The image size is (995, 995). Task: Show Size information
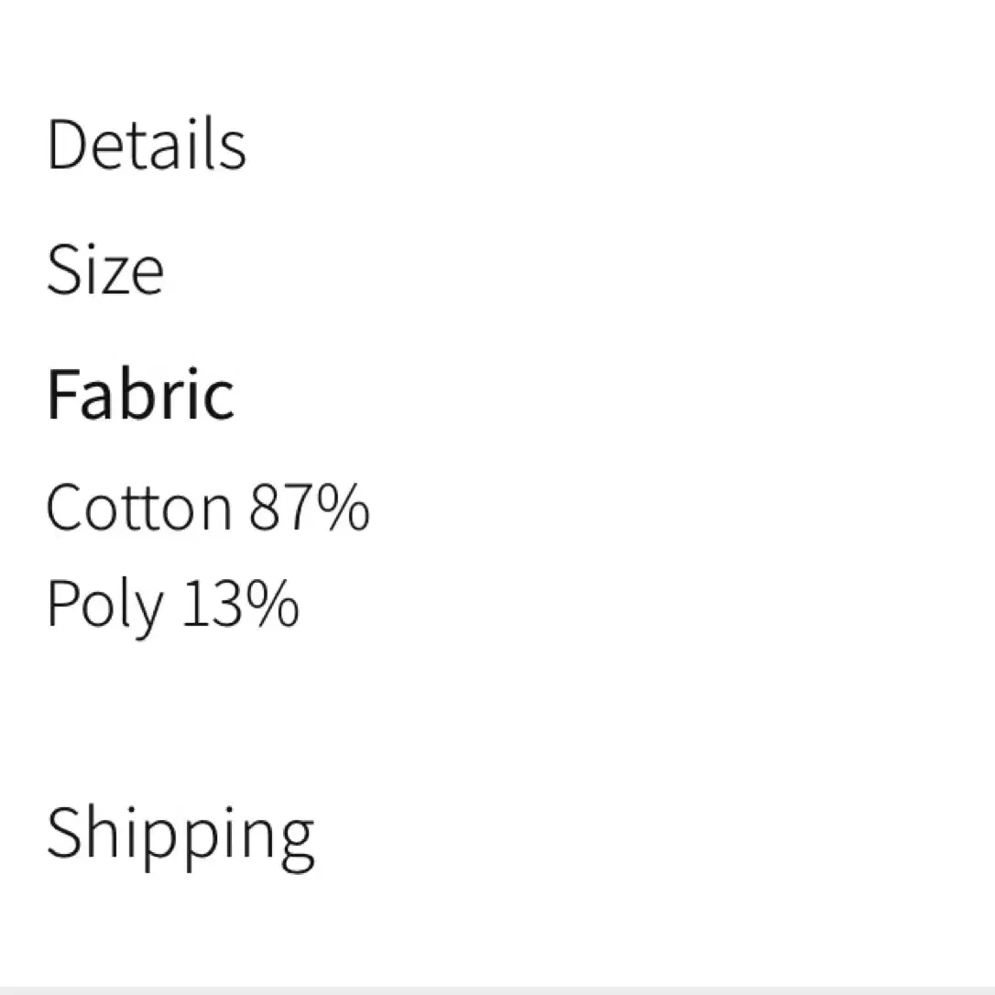(x=105, y=269)
